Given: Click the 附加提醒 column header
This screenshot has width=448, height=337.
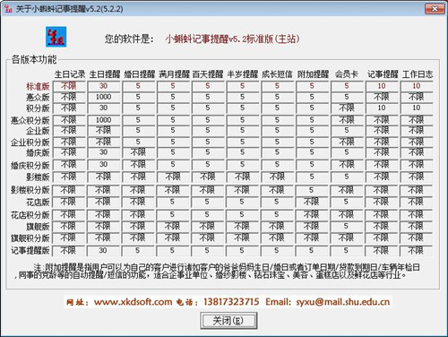Looking at the screenshot, I should click(x=313, y=74).
